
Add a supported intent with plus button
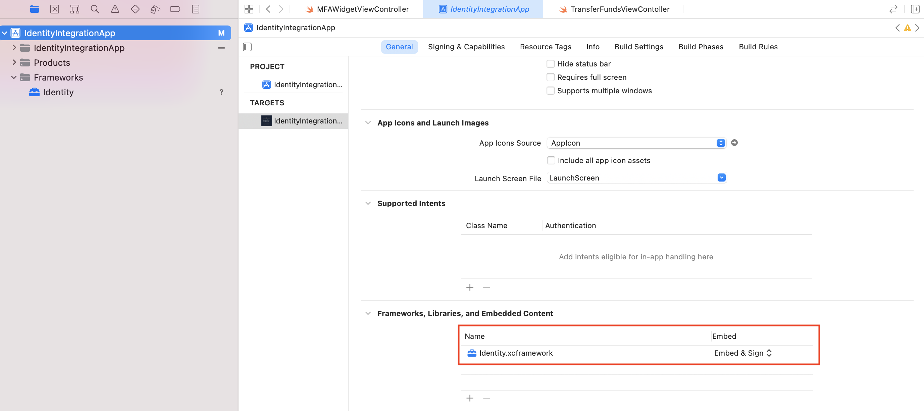pos(469,287)
